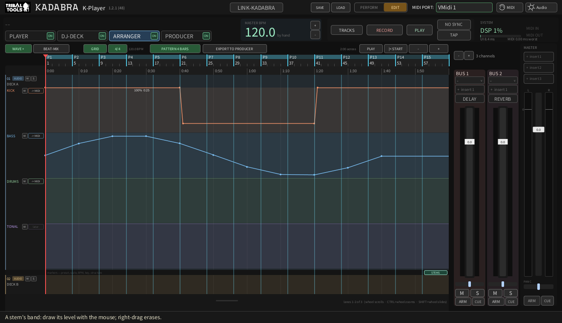Toggle the PRODUCER module ON switch
The height and width of the screenshot is (323, 562).
(x=206, y=36)
